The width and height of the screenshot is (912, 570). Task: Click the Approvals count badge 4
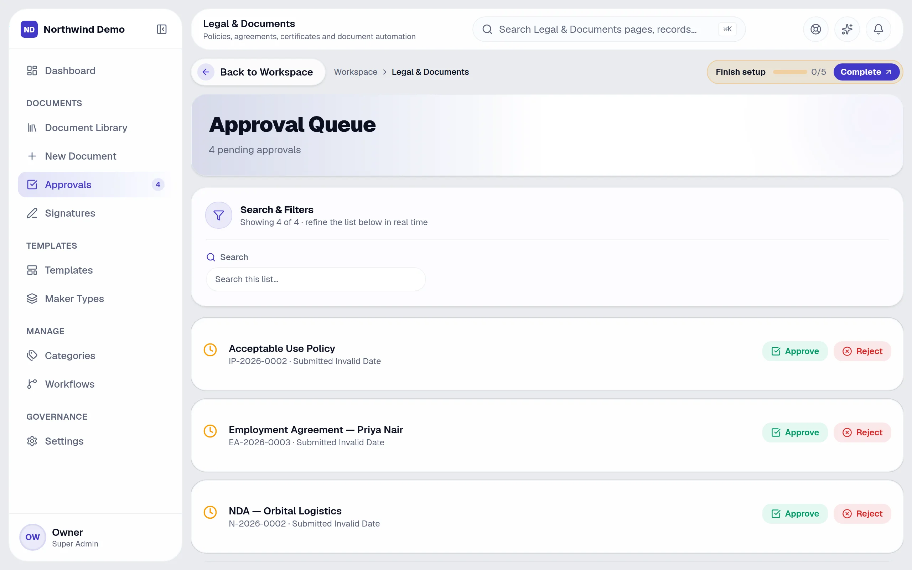click(x=158, y=184)
